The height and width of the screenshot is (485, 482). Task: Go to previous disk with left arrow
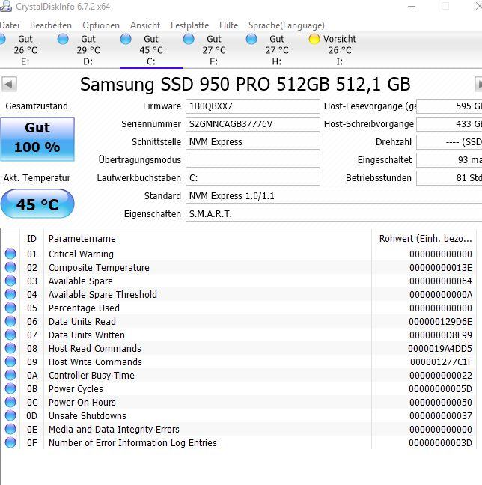coord(9,84)
